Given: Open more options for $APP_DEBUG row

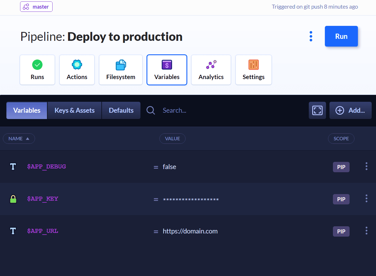Looking at the screenshot, I should (366, 166).
